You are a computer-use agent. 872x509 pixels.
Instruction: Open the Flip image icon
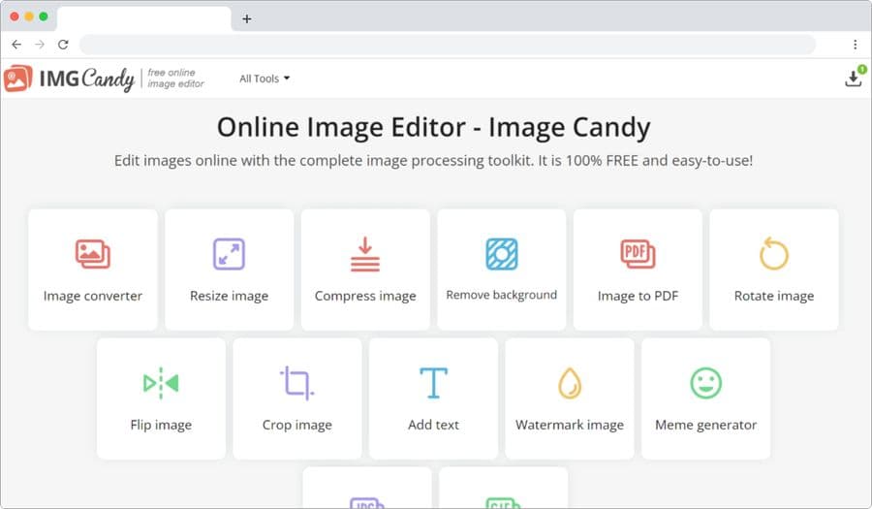click(x=161, y=383)
